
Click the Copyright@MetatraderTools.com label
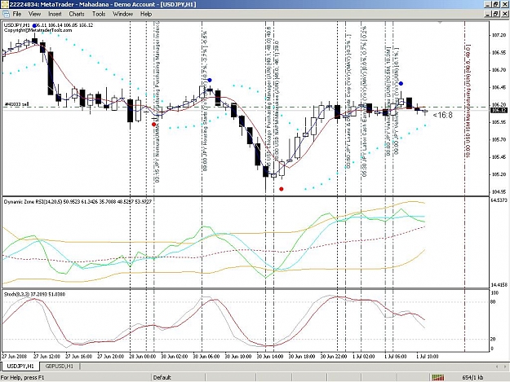(x=38, y=30)
